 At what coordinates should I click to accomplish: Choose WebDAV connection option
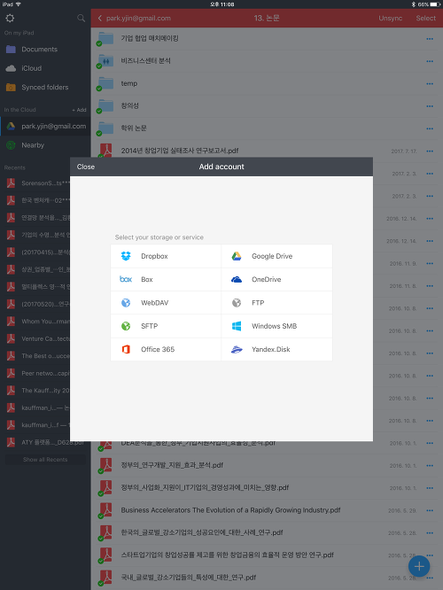point(166,303)
